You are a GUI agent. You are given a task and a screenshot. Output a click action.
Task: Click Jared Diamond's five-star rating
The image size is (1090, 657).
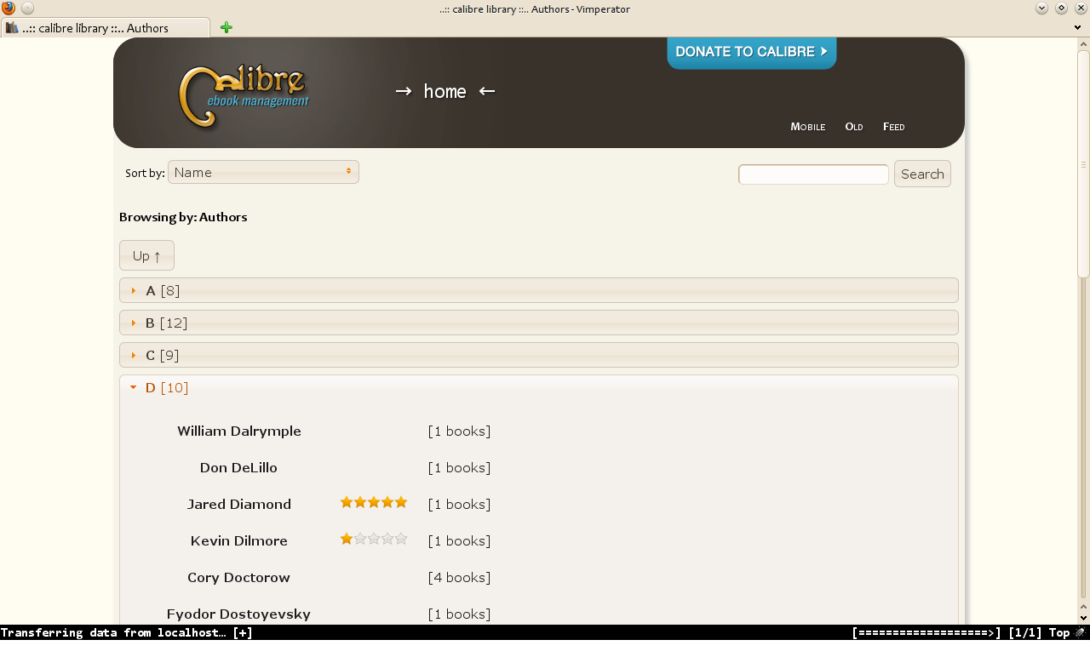374,503
